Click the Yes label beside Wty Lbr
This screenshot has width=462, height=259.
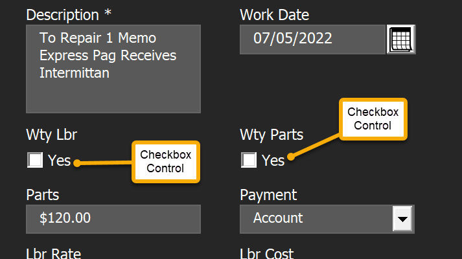59,161
